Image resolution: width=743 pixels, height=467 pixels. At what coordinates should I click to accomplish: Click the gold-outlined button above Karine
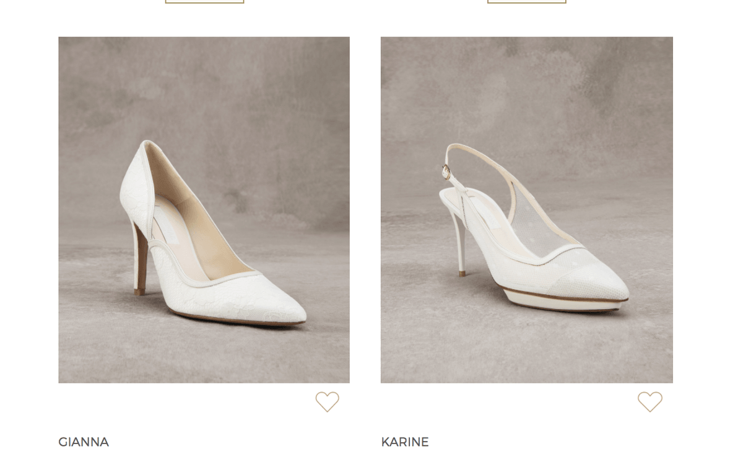(x=527, y=1)
